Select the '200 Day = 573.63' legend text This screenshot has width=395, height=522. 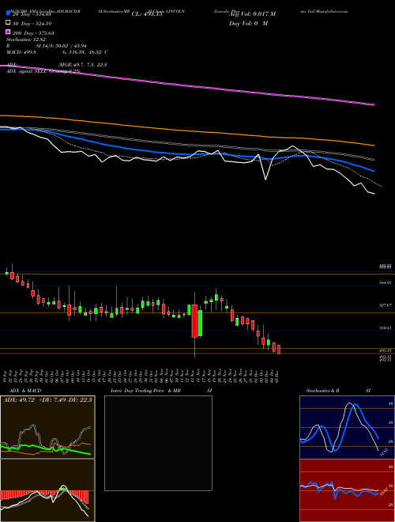33,33
